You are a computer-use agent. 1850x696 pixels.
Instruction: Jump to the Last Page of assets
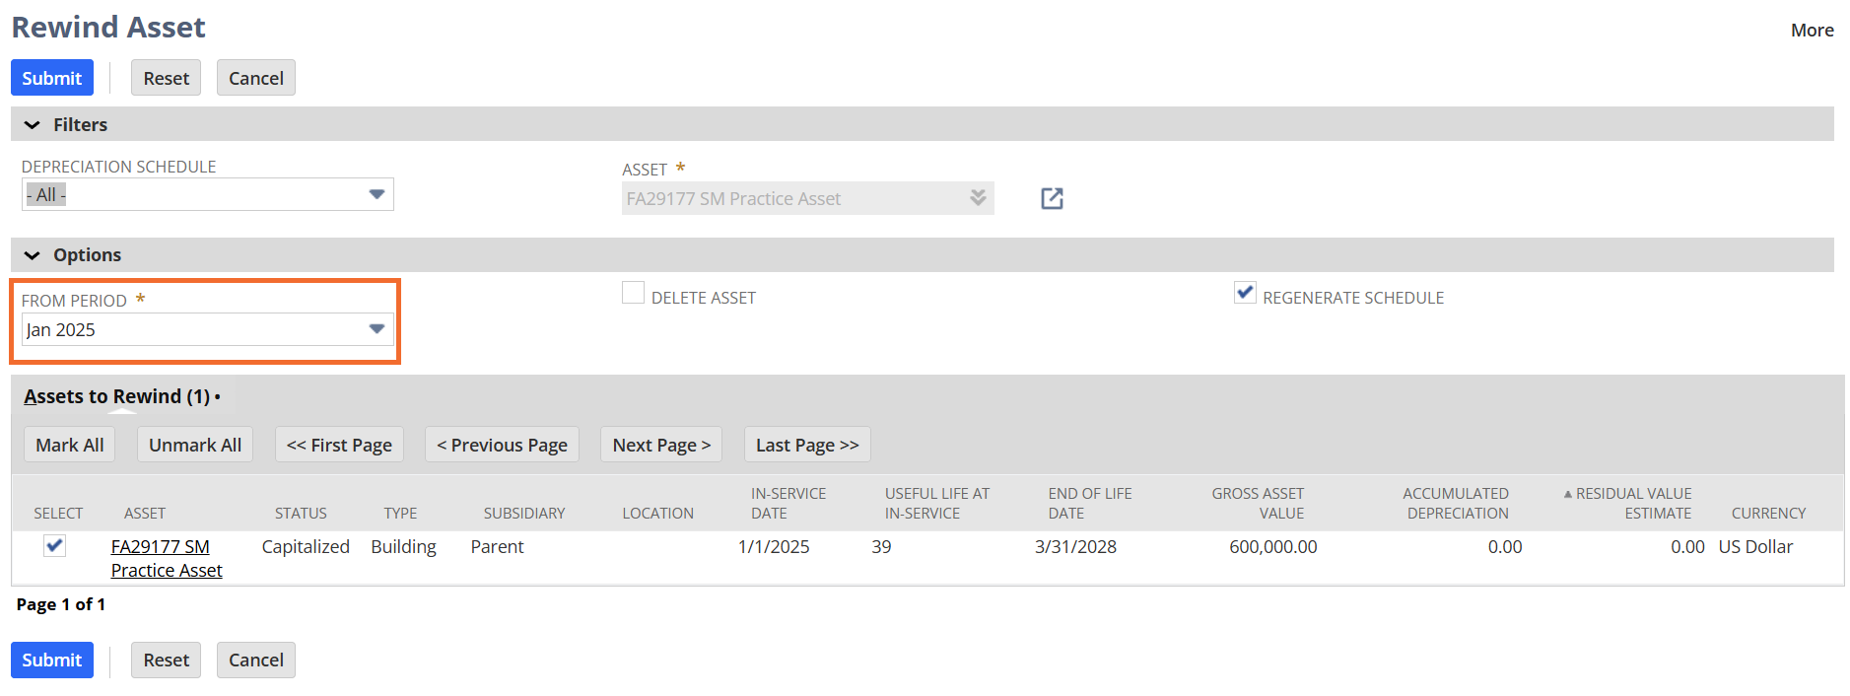pos(806,445)
